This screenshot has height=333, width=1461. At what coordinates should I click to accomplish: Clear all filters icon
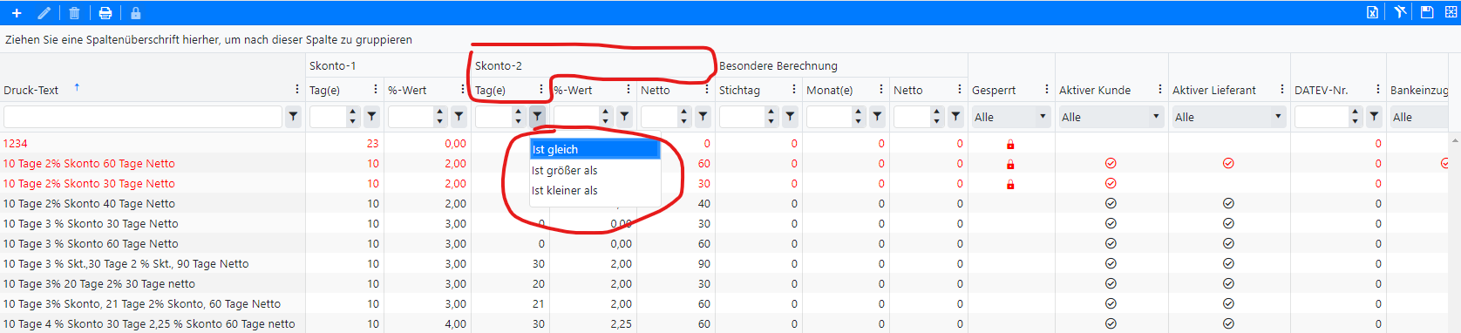(1400, 12)
